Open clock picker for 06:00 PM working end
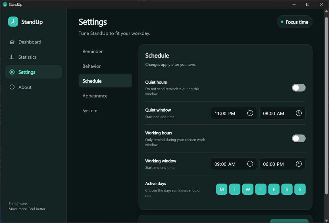329x223 pixels. coord(299,164)
